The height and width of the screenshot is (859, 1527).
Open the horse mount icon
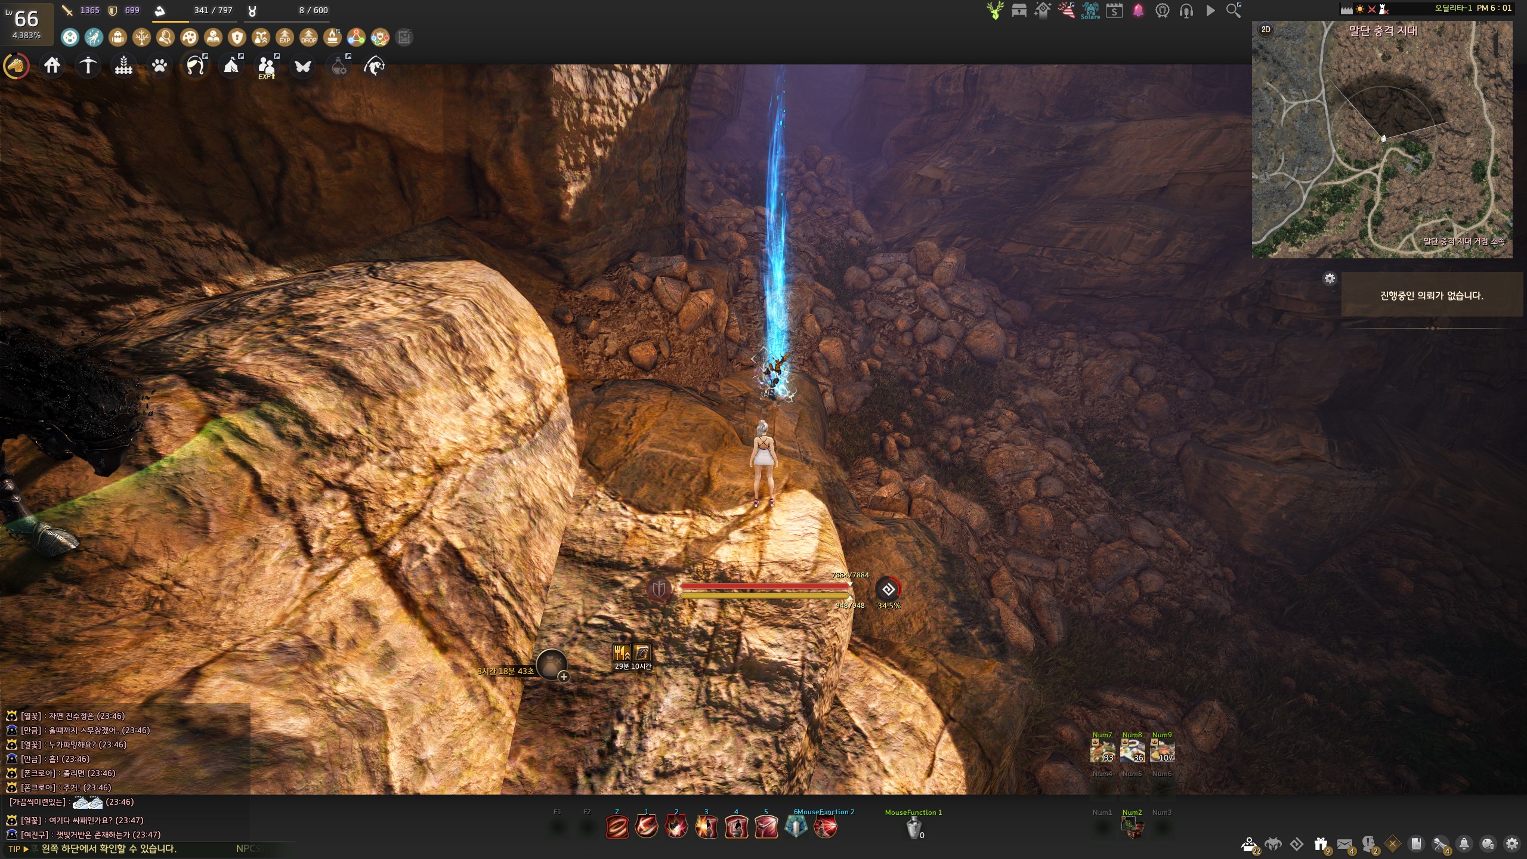[x=16, y=66]
